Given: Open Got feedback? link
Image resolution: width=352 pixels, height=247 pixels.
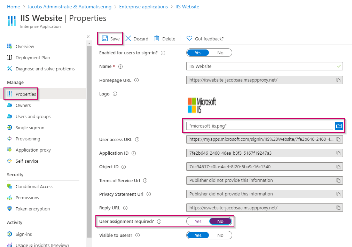Looking at the screenshot, I should (205, 39).
